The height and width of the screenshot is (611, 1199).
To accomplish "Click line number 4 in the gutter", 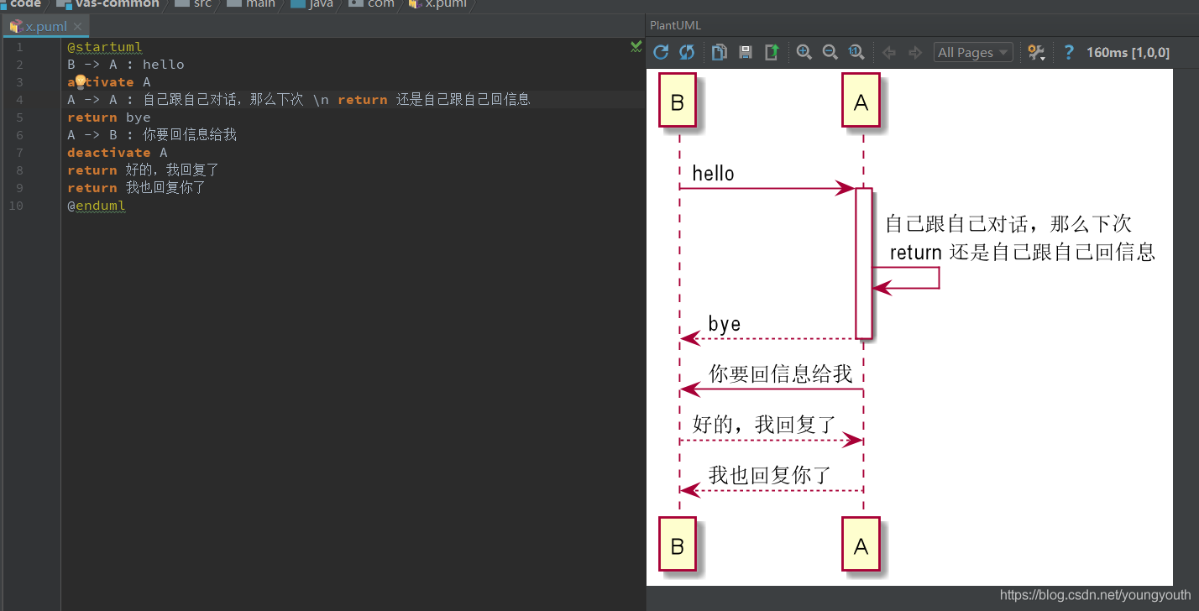I will (20, 100).
